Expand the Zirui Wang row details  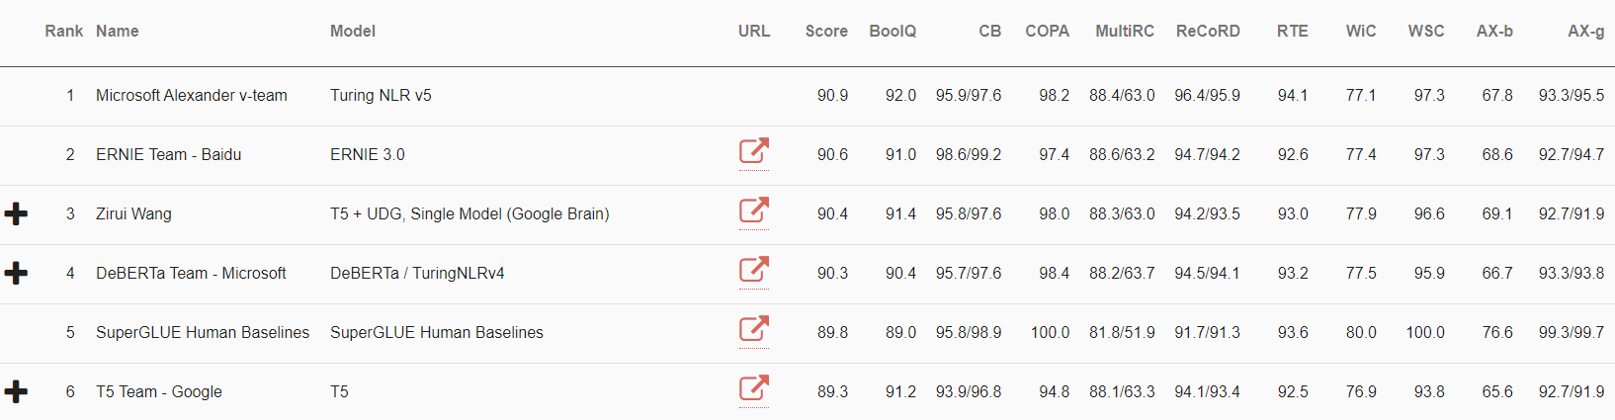coord(16,213)
